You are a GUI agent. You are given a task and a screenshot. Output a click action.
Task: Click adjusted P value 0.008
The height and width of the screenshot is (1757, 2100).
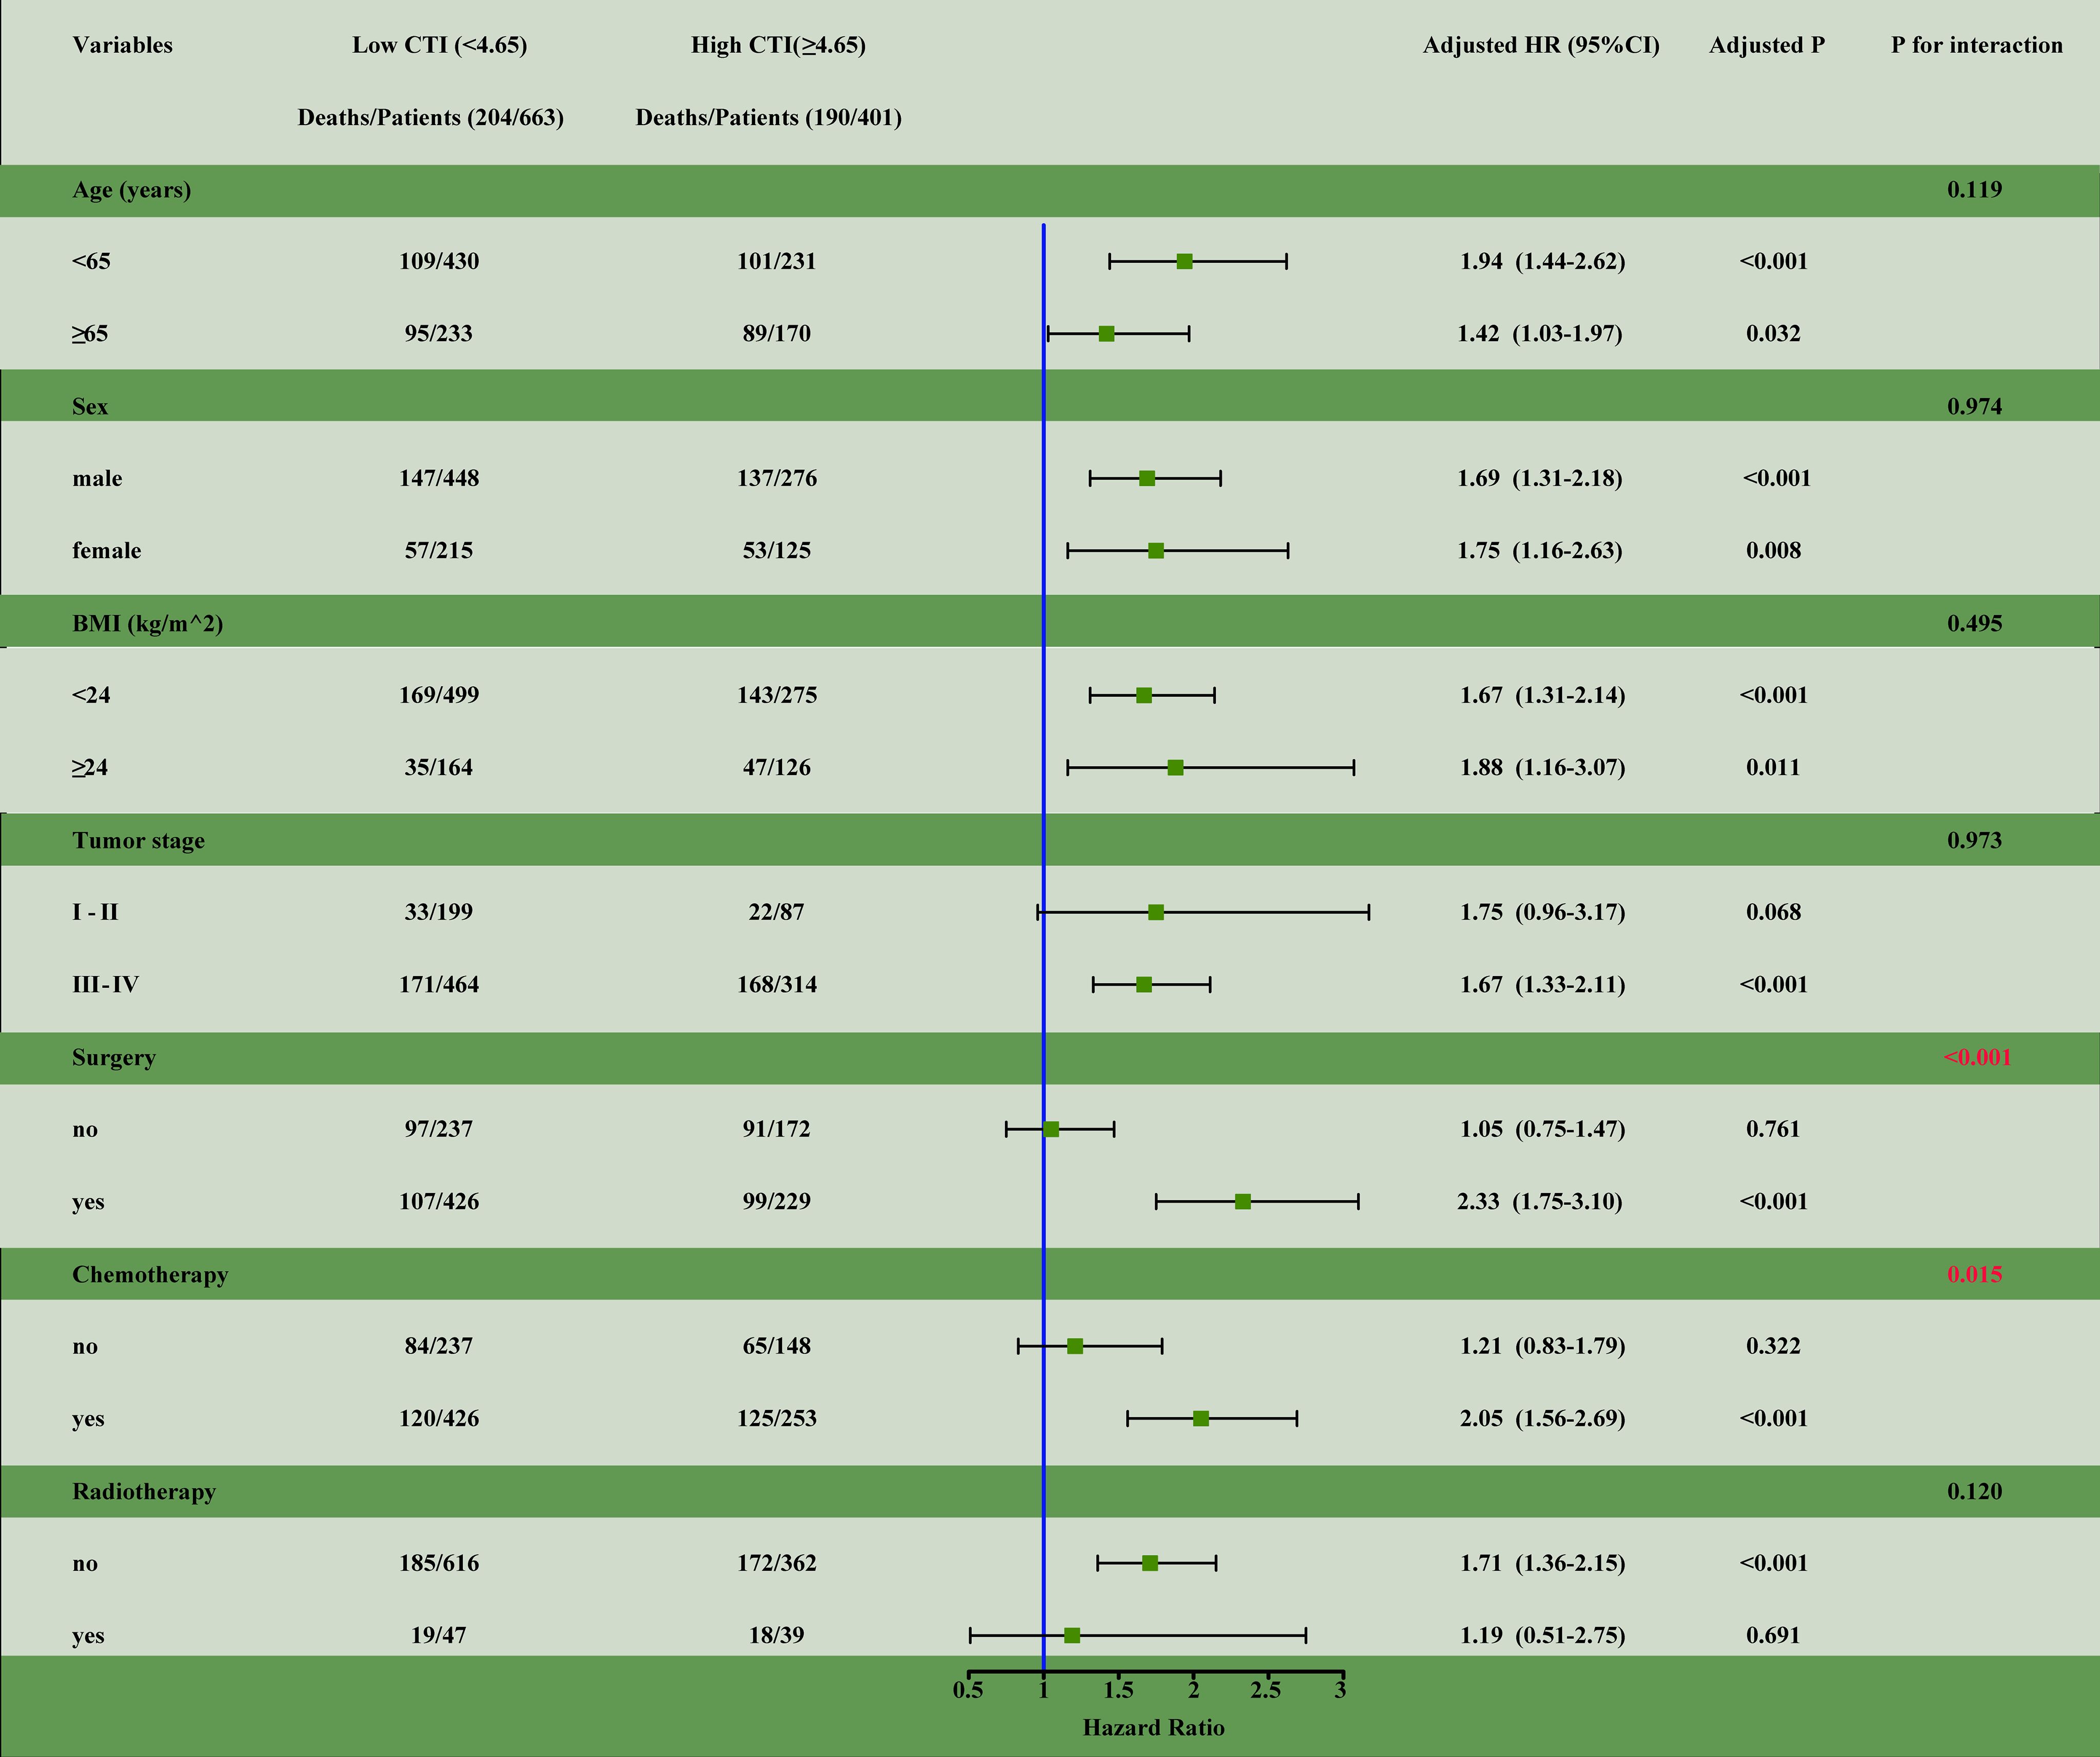[x=1773, y=551]
